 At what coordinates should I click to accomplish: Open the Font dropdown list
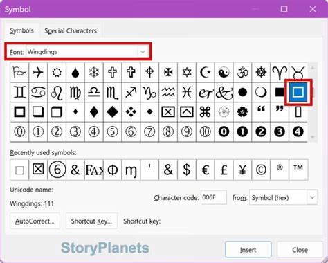(143, 52)
